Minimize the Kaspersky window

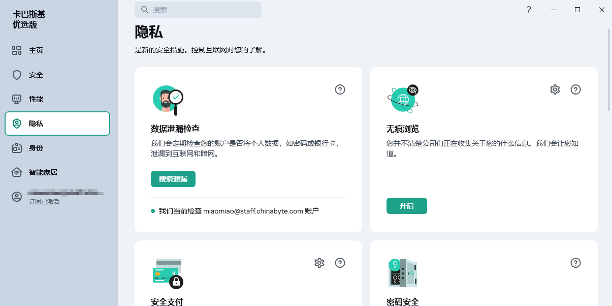pyautogui.click(x=553, y=10)
